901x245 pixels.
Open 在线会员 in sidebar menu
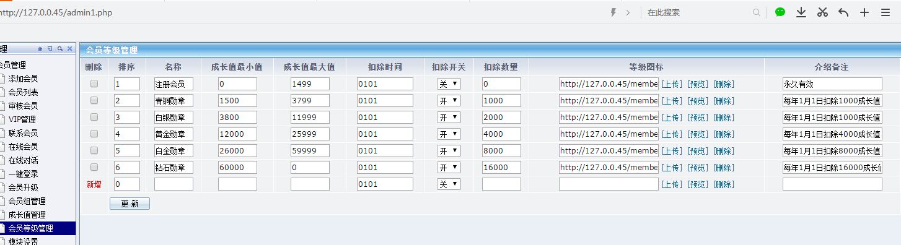[23, 147]
